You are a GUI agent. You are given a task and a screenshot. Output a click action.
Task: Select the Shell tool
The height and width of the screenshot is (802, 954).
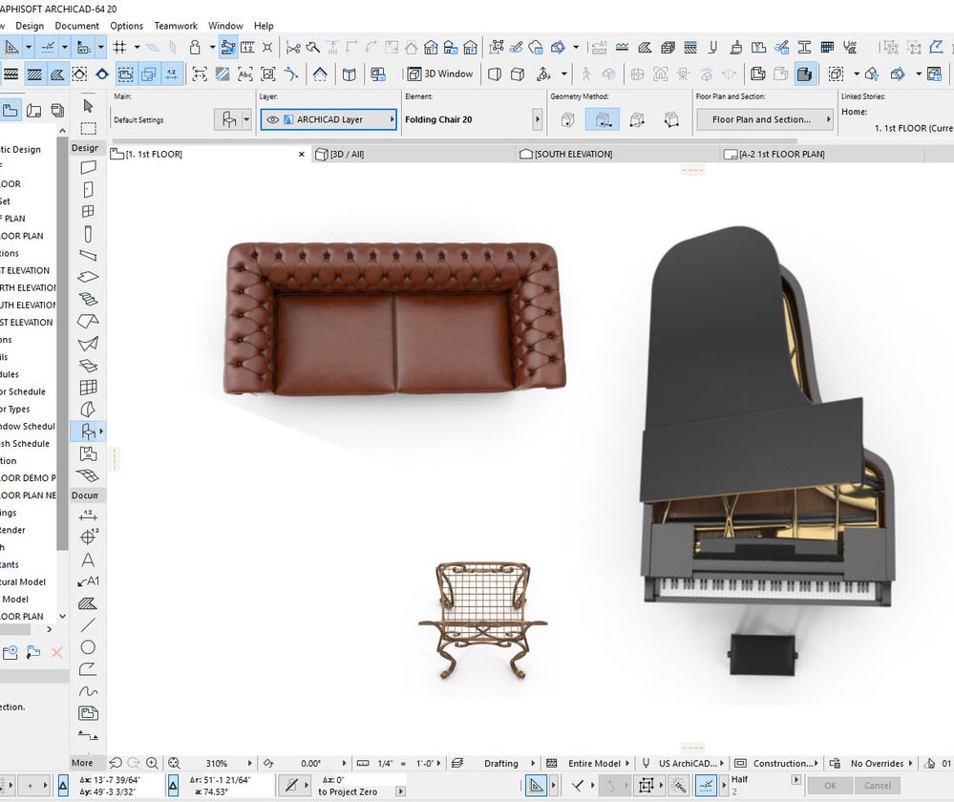pyautogui.click(x=88, y=343)
